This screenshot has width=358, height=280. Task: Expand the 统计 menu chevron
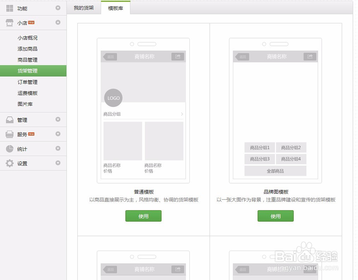pyautogui.click(x=58, y=149)
